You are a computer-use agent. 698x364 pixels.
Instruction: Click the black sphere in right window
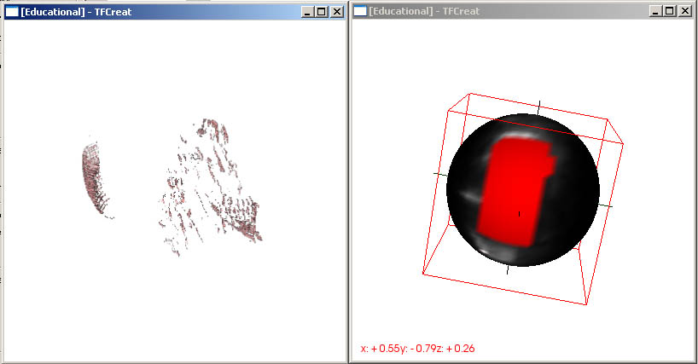[523, 190]
